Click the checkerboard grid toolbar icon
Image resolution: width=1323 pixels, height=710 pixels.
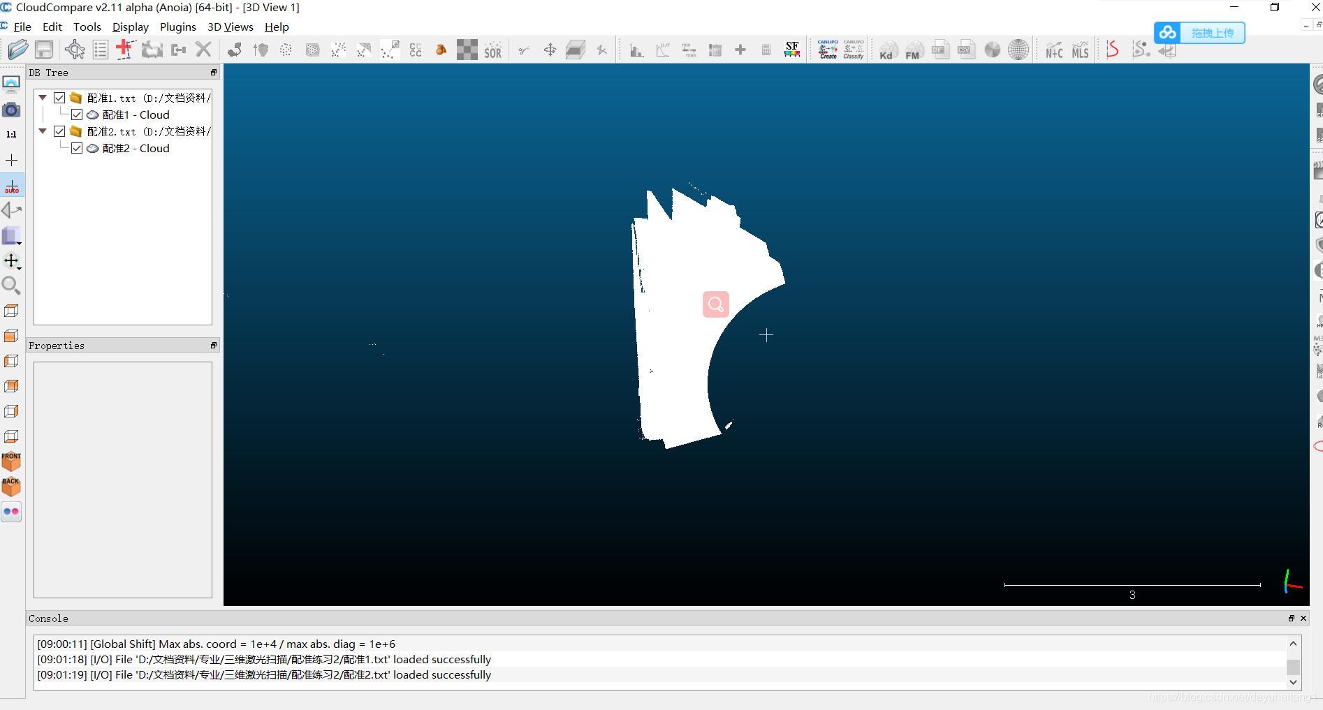(467, 50)
